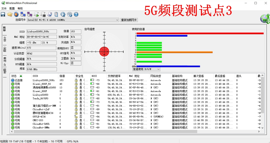Click lock icon in ChinaNet-tJnF row

(x=76, y=110)
